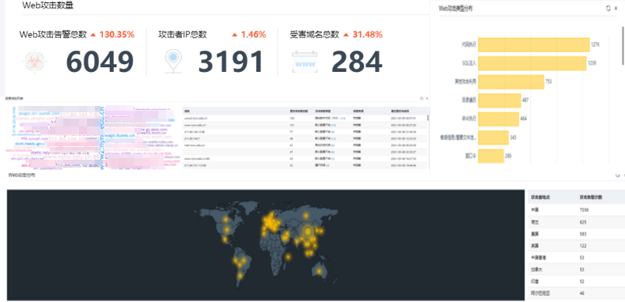625x302 pixels.
Task: Open the www.nynu.edu.cn domain row
Action: pyautogui.click(x=305, y=125)
